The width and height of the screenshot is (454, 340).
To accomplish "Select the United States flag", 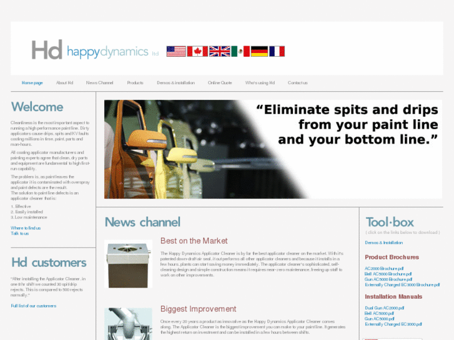I will [176, 51].
